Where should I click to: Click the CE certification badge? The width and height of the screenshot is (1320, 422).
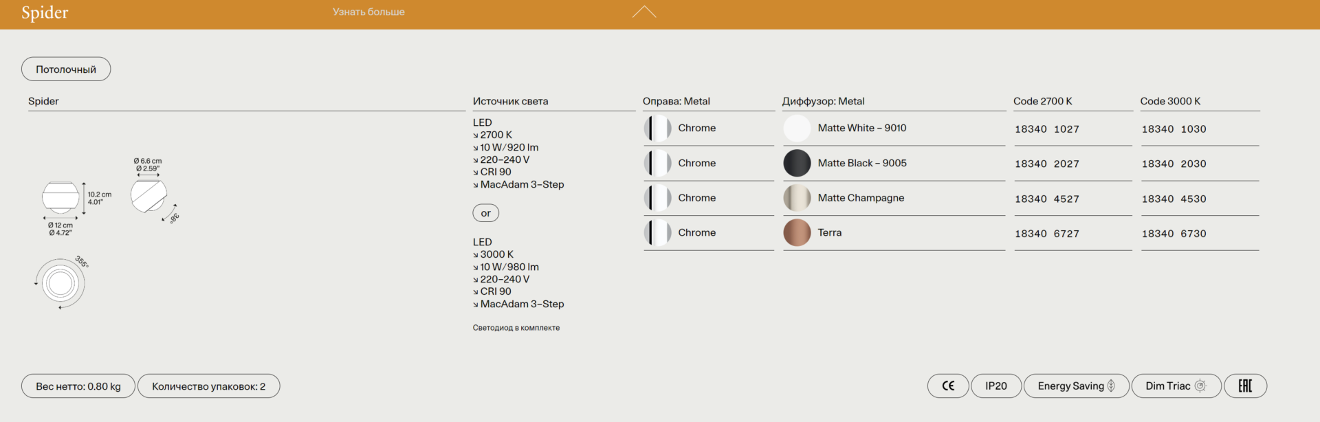948,386
